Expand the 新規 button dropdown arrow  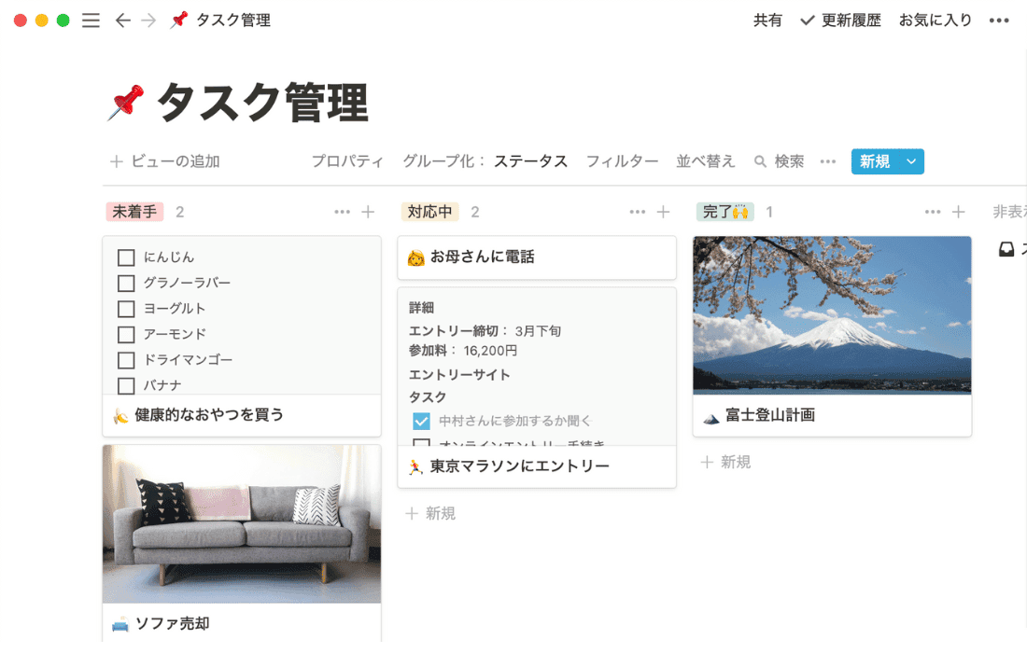(x=911, y=161)
